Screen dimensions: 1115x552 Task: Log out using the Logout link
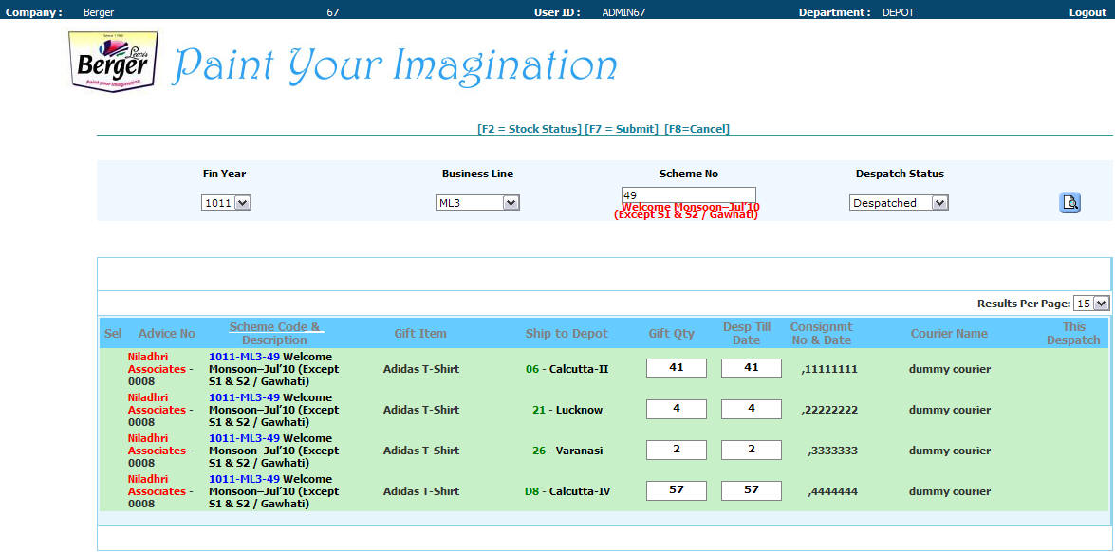point(1088,12)
